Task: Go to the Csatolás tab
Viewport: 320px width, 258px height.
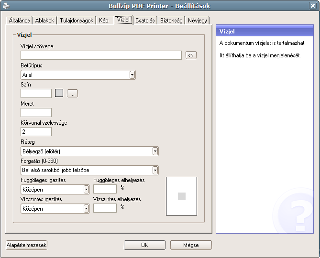Action: 145,21
